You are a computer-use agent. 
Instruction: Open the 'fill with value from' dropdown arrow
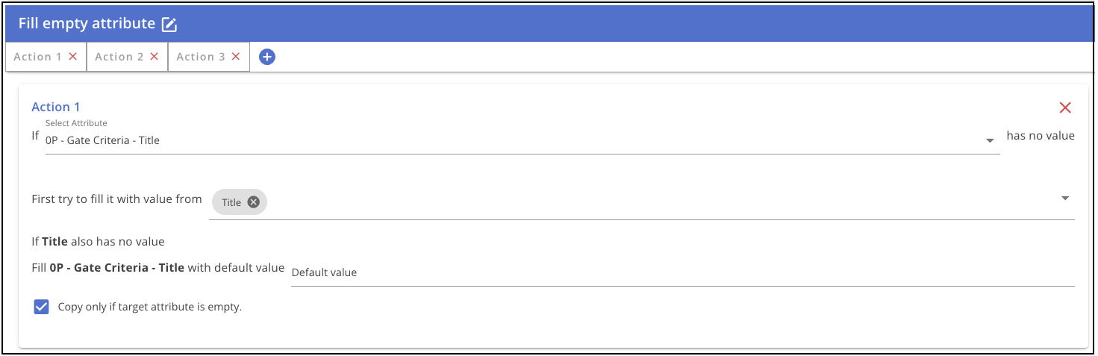point(1065,199)
